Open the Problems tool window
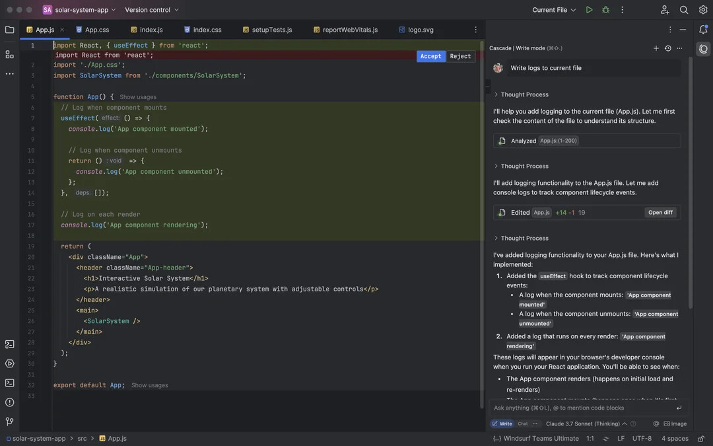 coord(9,402)
